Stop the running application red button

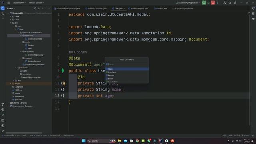tap(213, 3)
